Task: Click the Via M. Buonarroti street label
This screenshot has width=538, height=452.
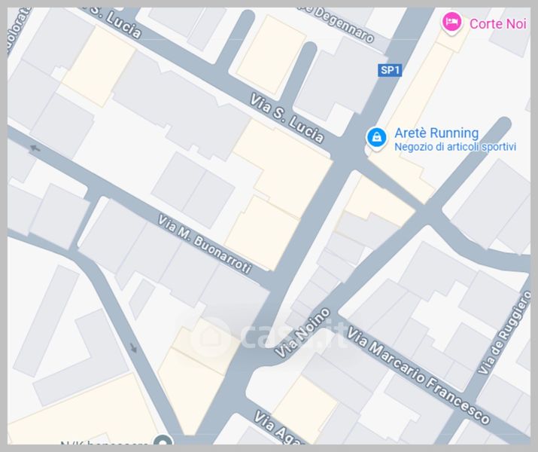Action: click(x=205, y=243)
